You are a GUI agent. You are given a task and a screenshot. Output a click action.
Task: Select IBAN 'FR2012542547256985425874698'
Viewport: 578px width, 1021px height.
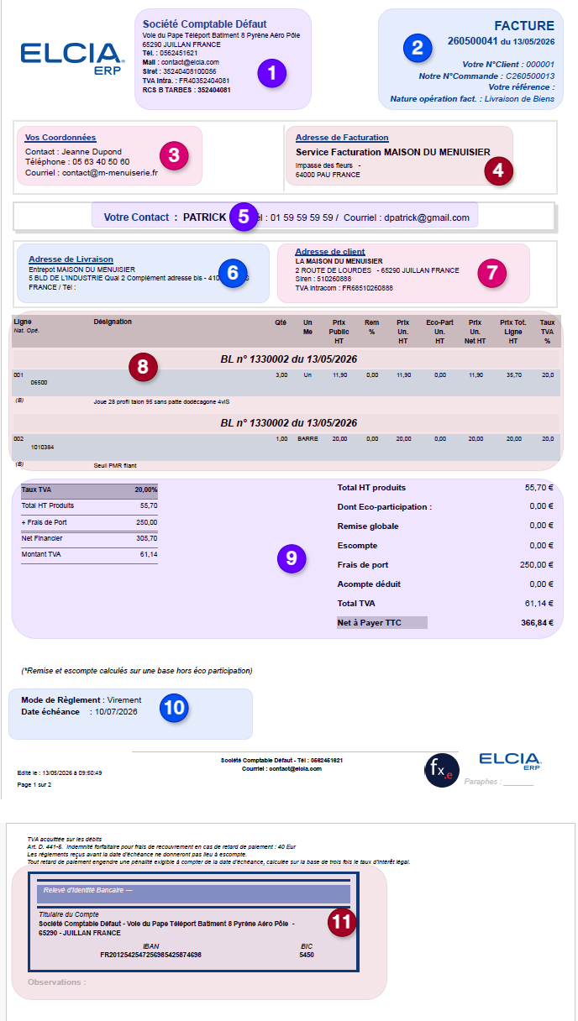(x=150, y=955)
